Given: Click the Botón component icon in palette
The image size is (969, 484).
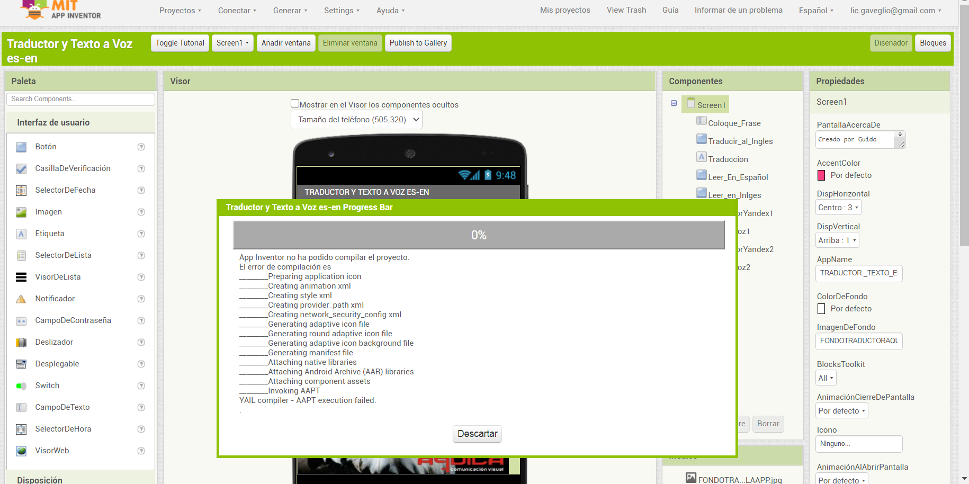Looking at the screenshot, I should tap(21, 147).
